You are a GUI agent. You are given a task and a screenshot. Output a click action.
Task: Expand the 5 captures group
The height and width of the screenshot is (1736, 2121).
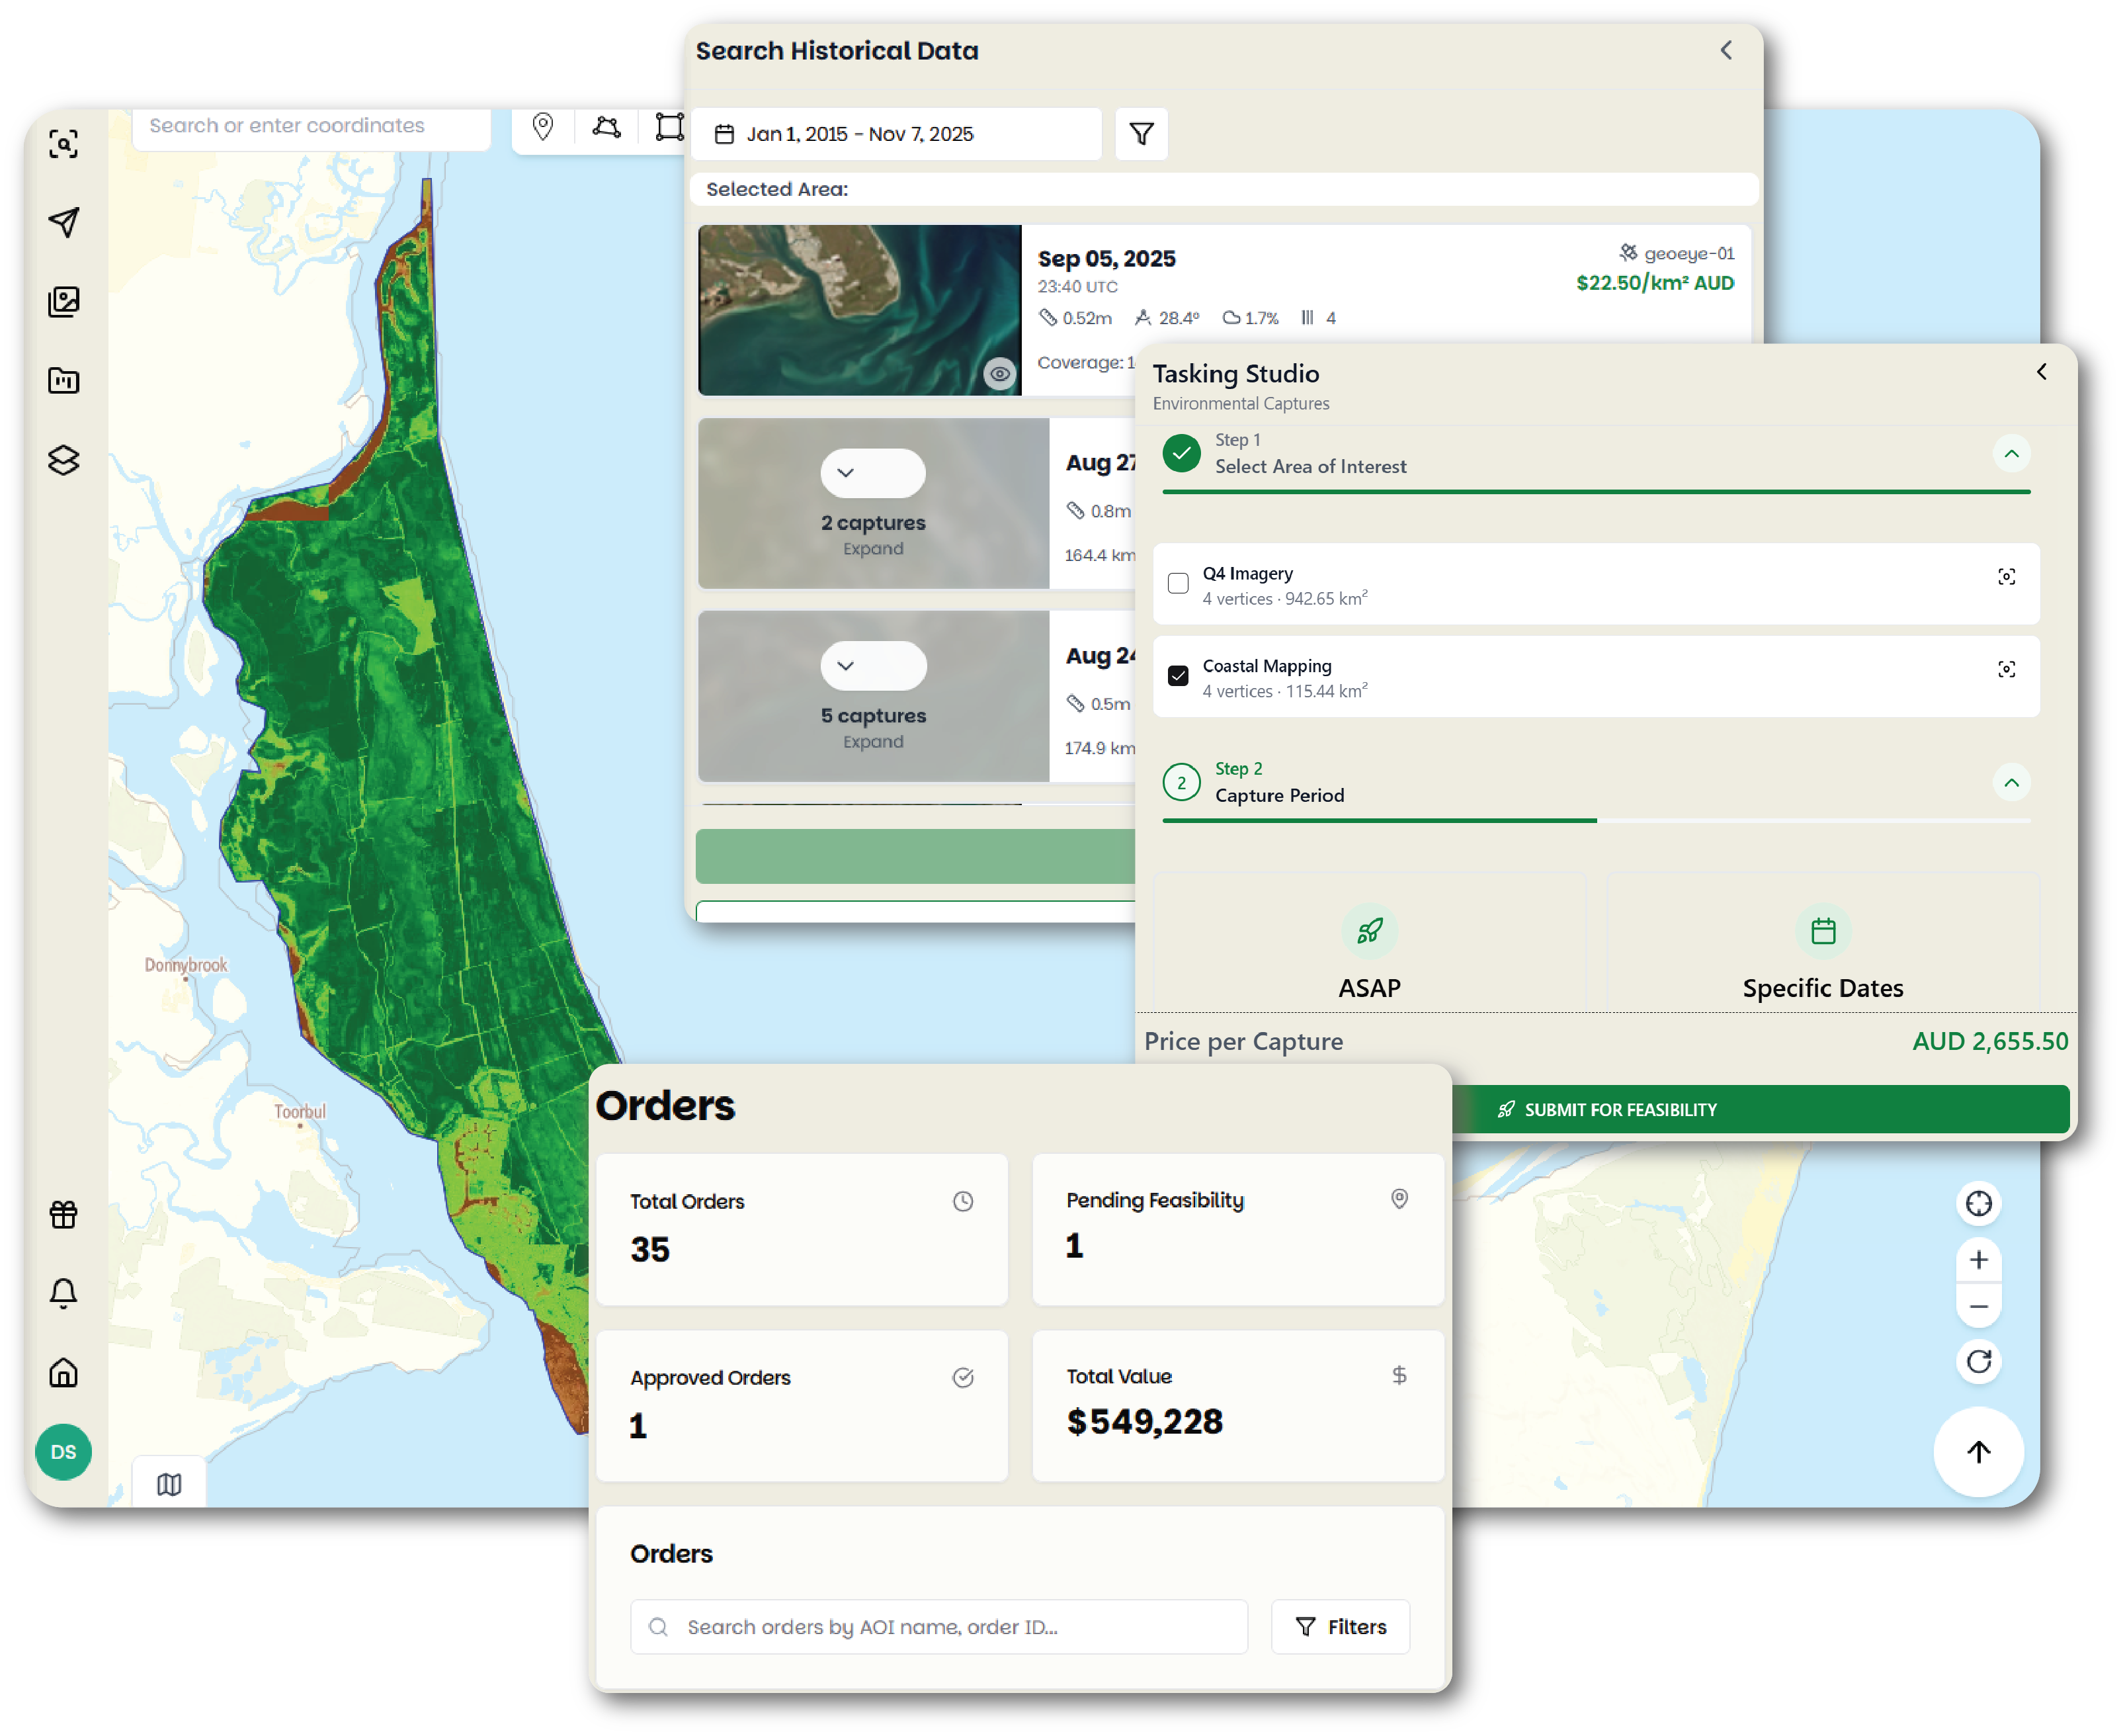(872, 666)
